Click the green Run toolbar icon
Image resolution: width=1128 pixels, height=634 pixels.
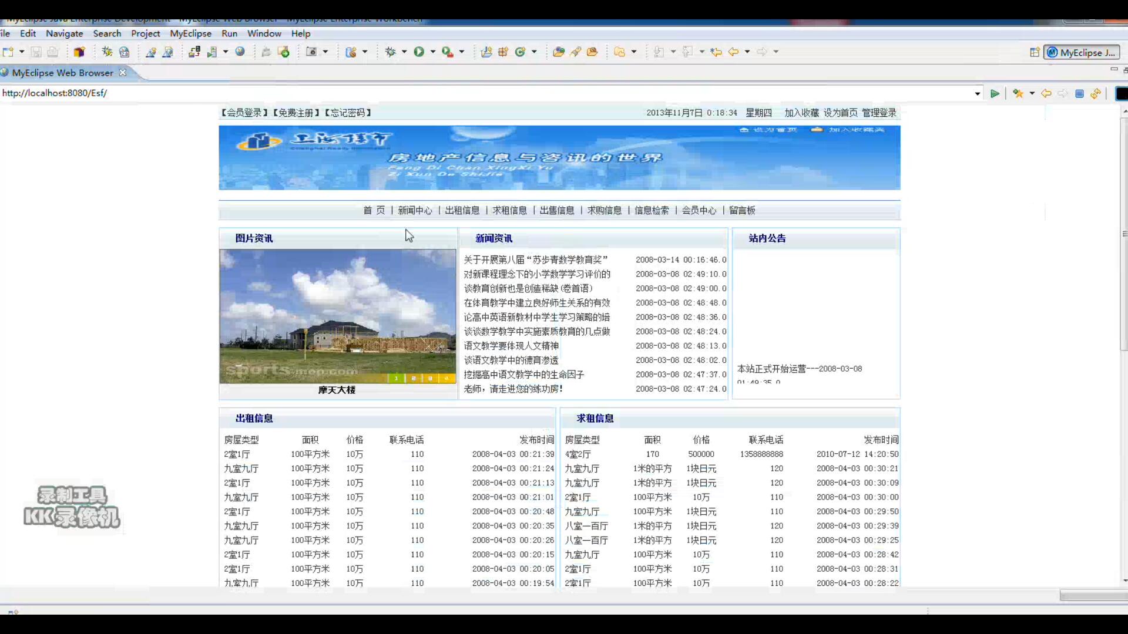[419, 52]
